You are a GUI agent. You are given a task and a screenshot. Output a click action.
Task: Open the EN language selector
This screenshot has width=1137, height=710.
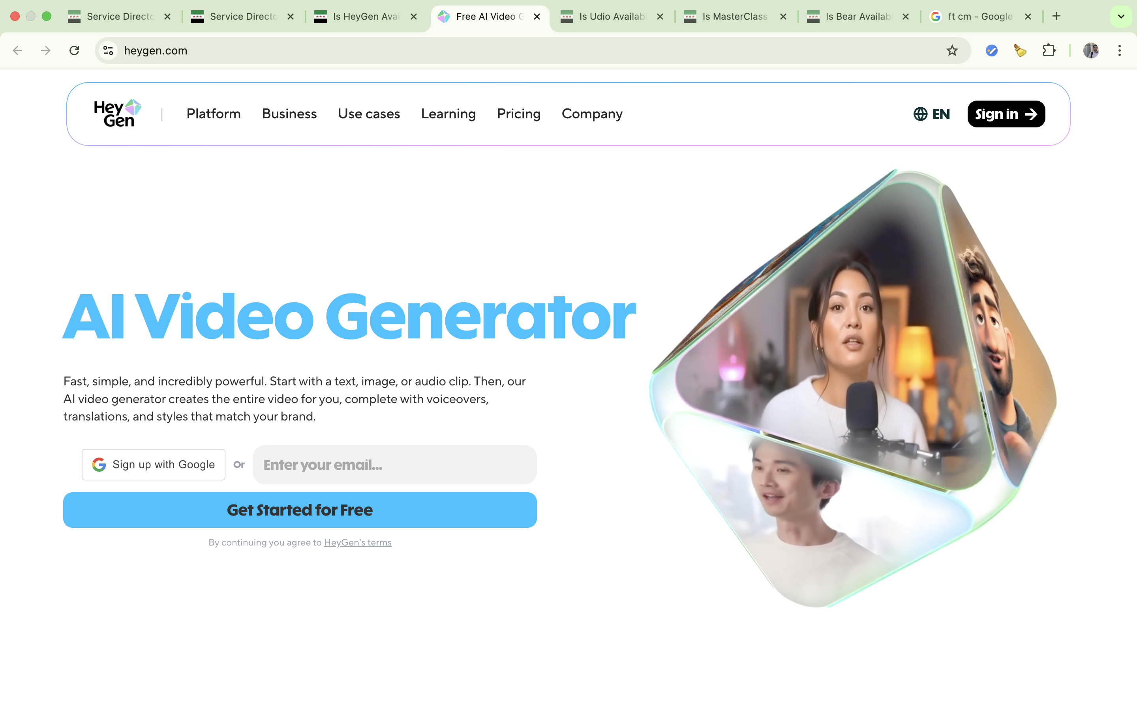[x=932, y=114]
